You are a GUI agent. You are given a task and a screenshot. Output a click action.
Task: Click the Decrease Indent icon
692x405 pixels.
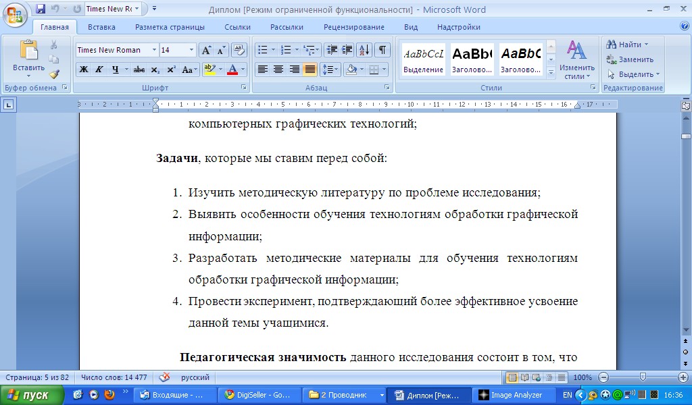click(x=331, y=50)
